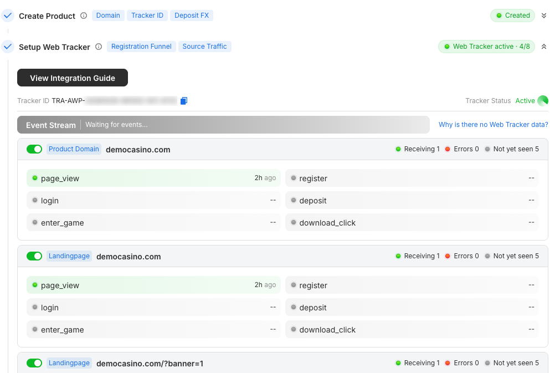Select deposit event in first Landingpage card
The height and width of the screenshot is (373, 560).
coord(412,307)
